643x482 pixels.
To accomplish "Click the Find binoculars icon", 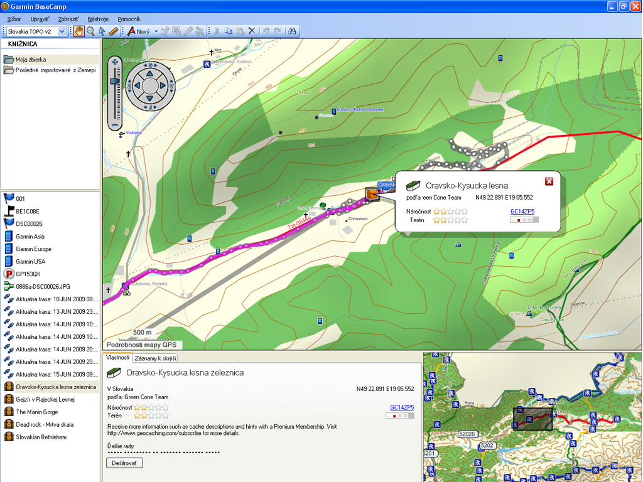I will coord(292,31).
